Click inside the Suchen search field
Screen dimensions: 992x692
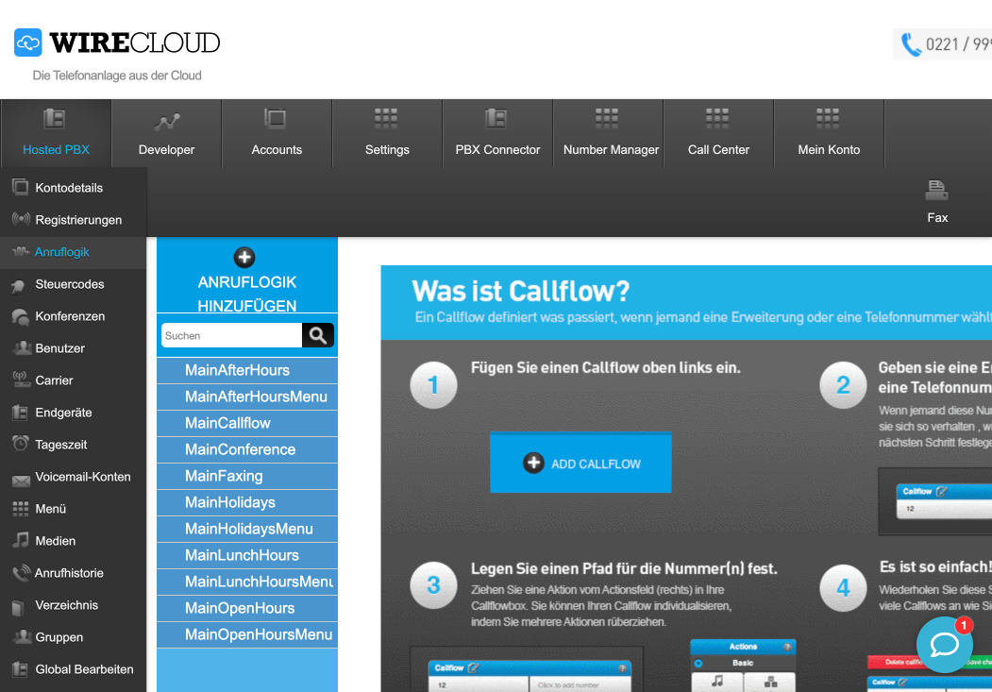click(231, 335)
